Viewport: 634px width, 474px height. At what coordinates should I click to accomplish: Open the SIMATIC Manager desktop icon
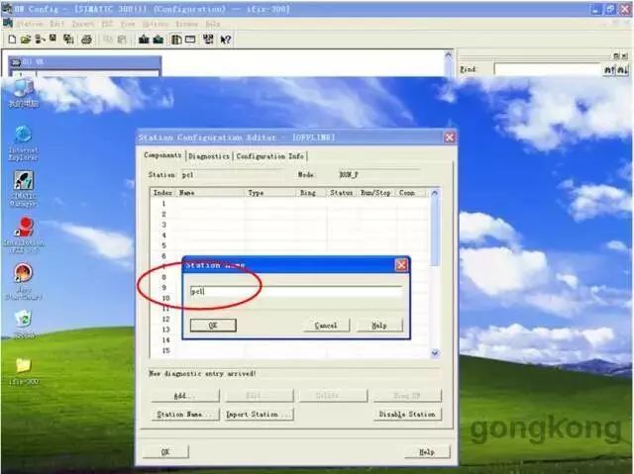pos(23,184)
